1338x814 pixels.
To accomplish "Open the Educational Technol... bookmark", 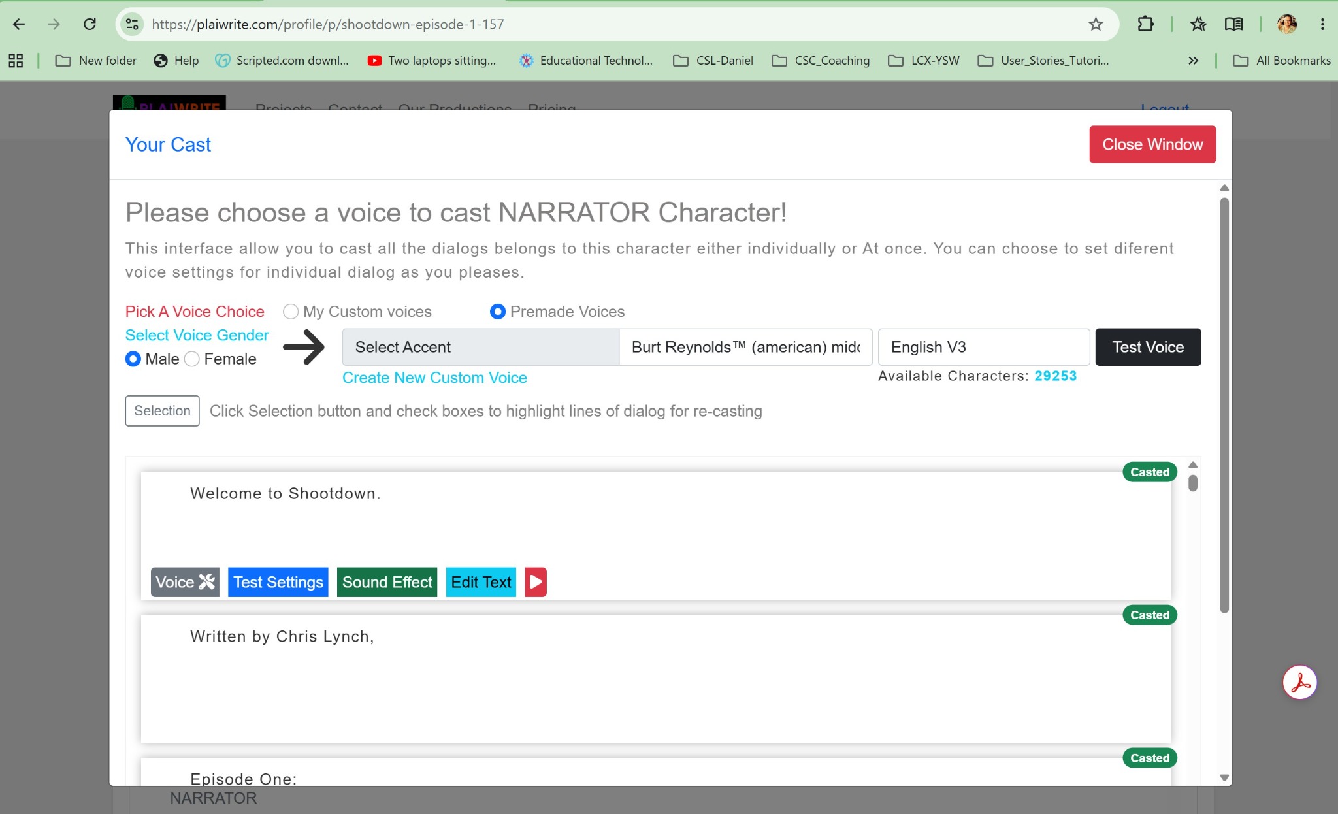I will (x=586, y=61).
